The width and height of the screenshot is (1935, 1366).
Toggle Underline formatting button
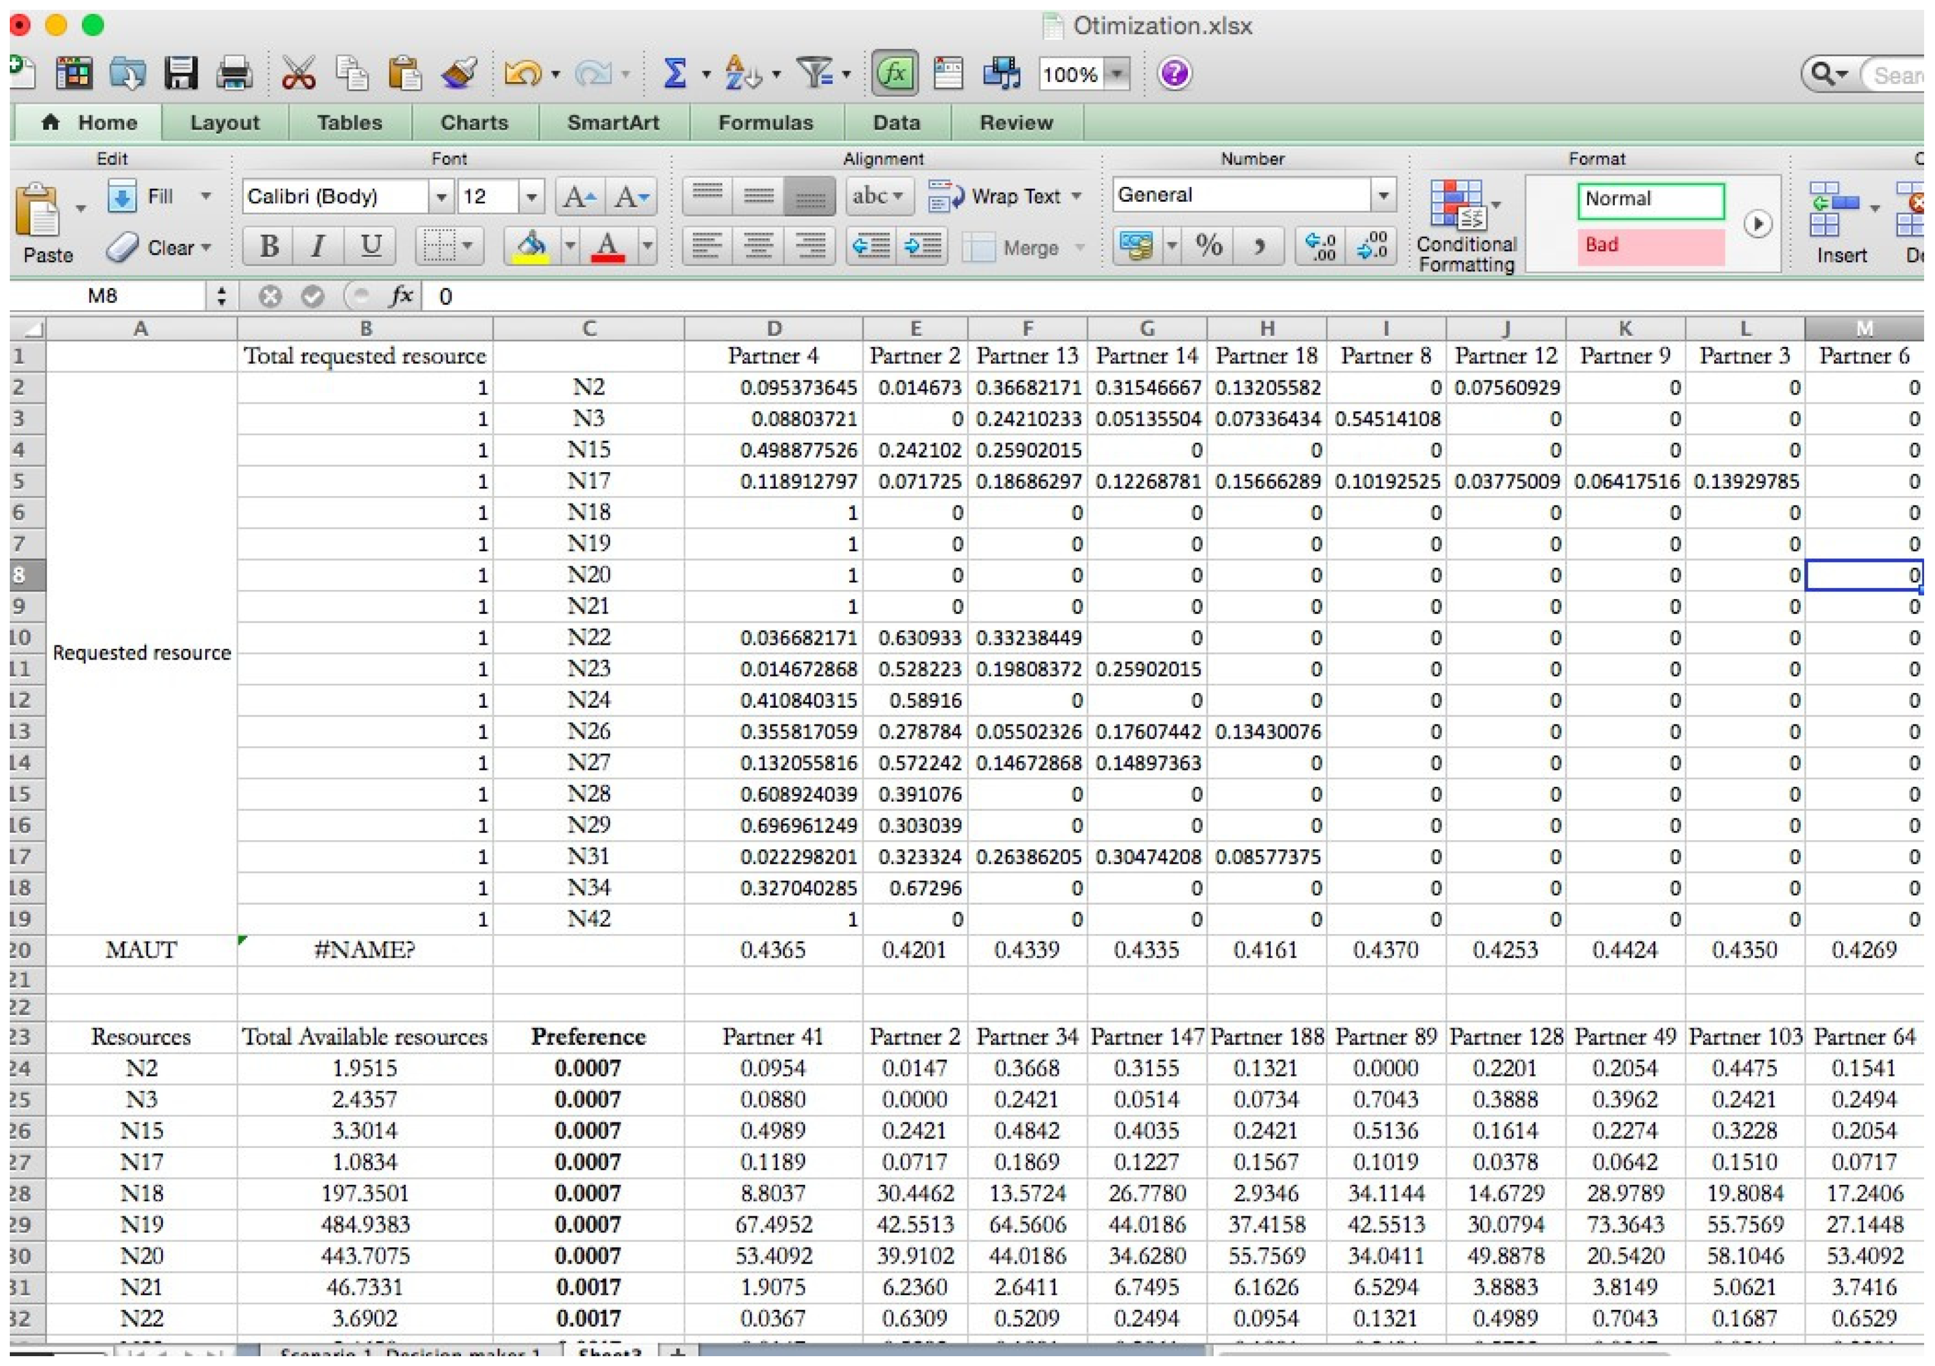(x=370, y=247)
